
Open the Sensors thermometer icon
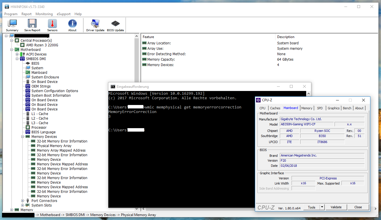[52, 25]
